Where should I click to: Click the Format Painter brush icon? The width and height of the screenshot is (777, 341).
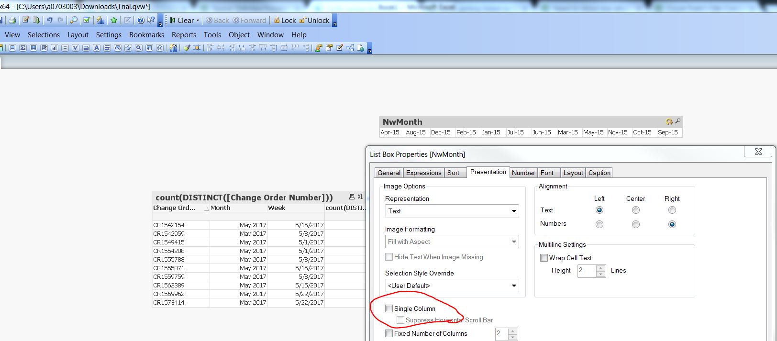click(187, 48)
